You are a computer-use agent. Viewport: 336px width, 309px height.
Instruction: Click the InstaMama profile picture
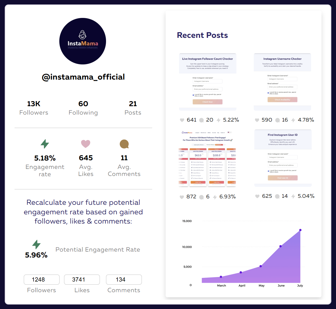83,41
